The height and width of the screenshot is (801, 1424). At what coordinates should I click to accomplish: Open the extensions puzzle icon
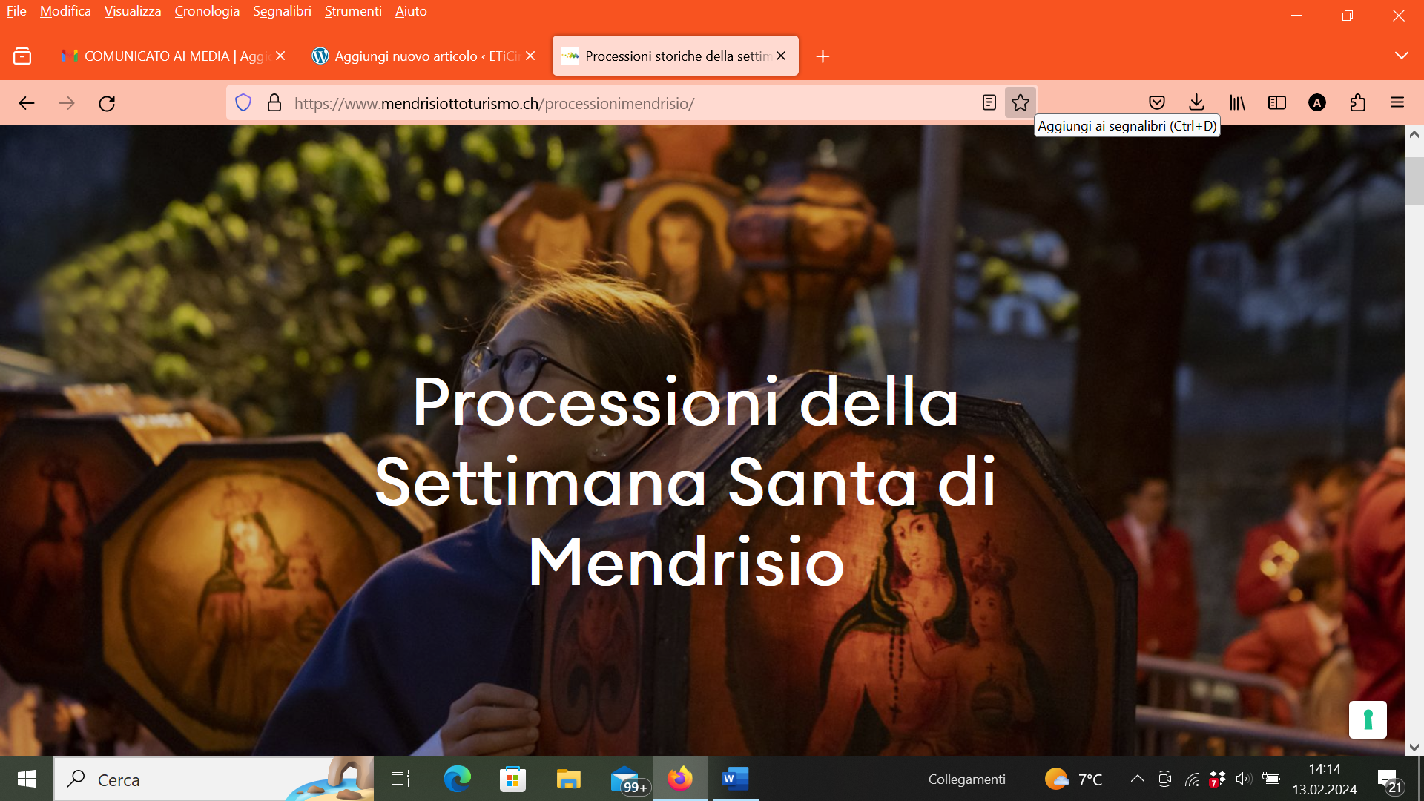[x=1357, y=103]
